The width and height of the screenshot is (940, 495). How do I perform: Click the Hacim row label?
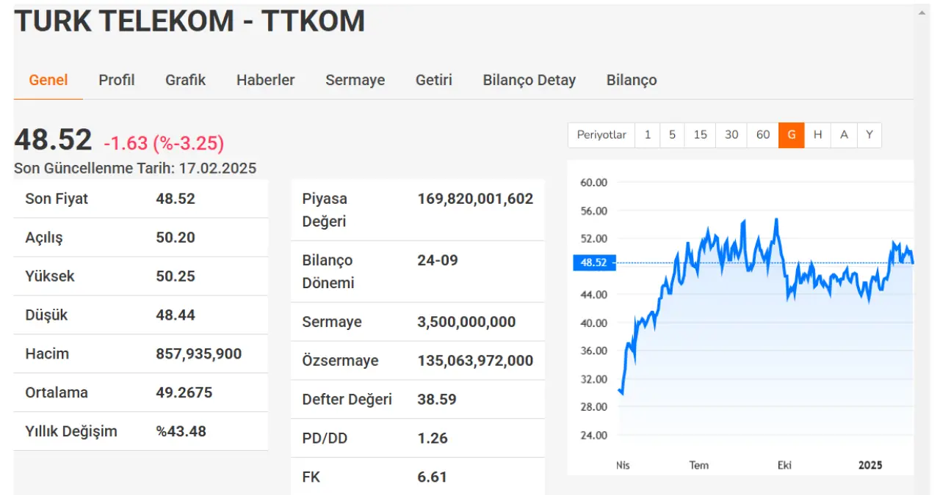point(47,354)
